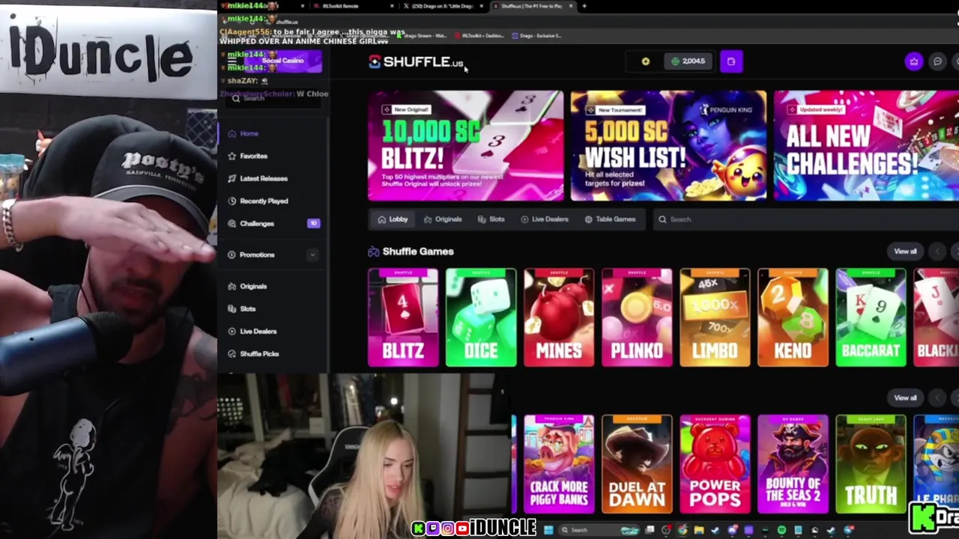This screenshot has height=539, width=959.
Task: Open the Truth slot
Action: tap(871, 464)
